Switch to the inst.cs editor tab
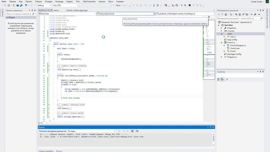 (x=56, y=10)
